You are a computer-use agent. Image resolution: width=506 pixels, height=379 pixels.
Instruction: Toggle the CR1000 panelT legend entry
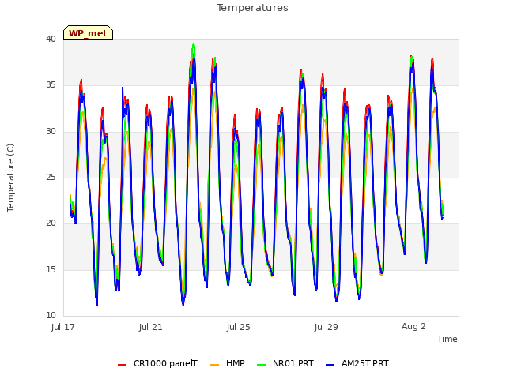pyautogui.click(x=157, y=363)
